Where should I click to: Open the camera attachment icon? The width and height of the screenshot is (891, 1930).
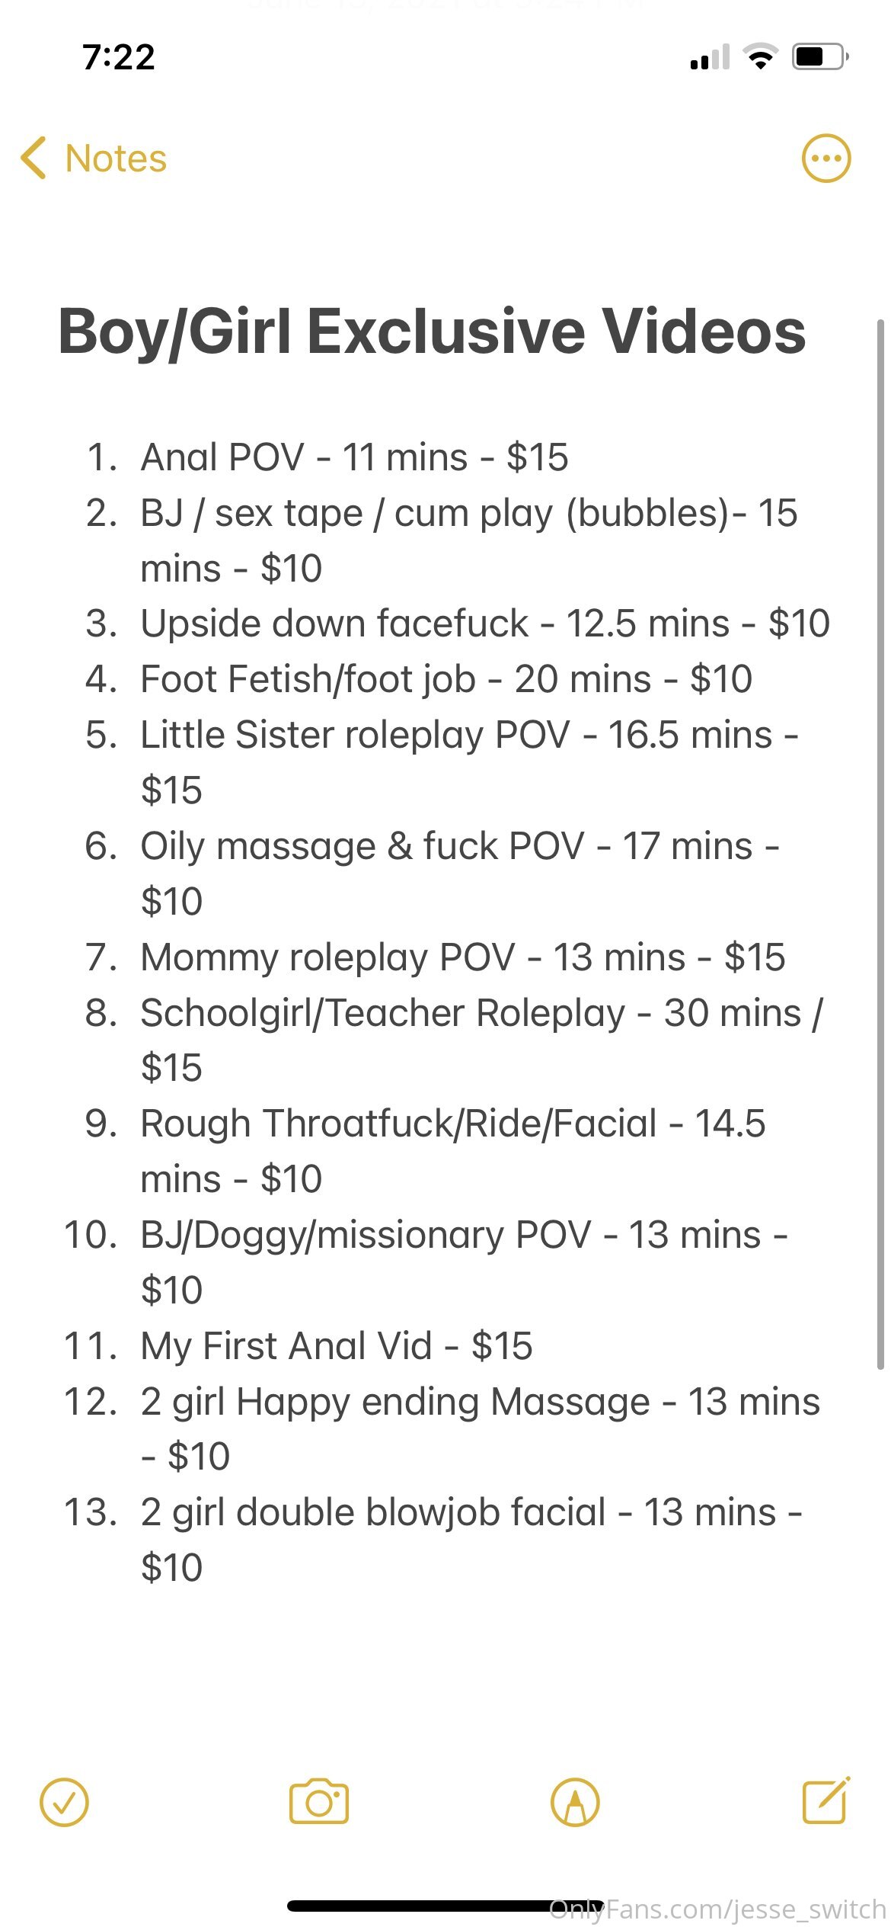pyautogui.click(x=319, y=1803)
